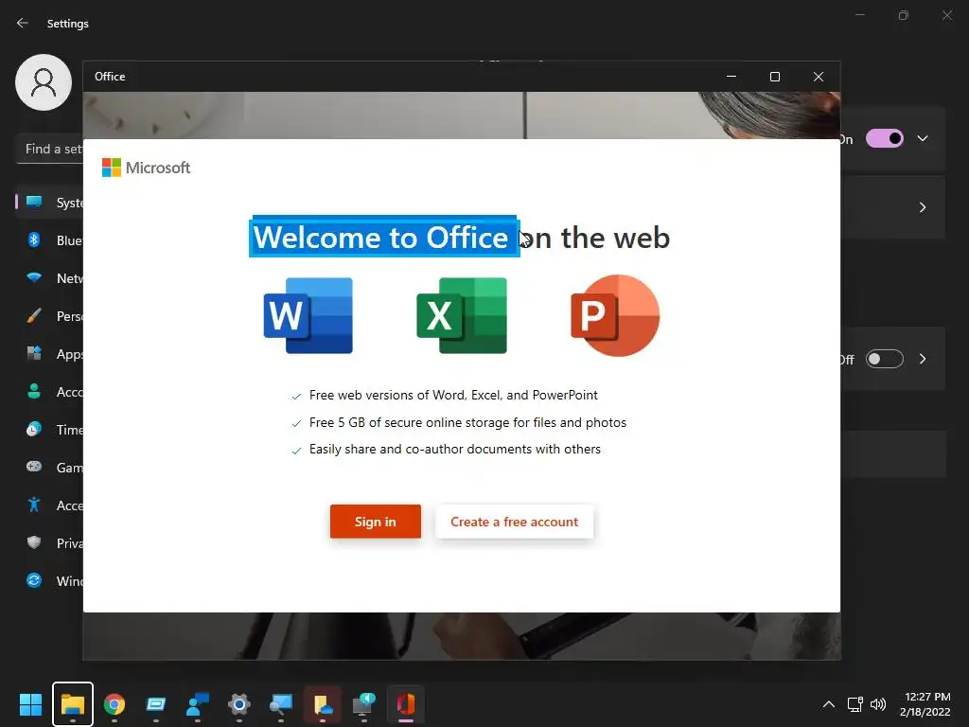Launch Google Chrome from taskbar
This screenshot has height=727, width=969.
coord(115,704)
